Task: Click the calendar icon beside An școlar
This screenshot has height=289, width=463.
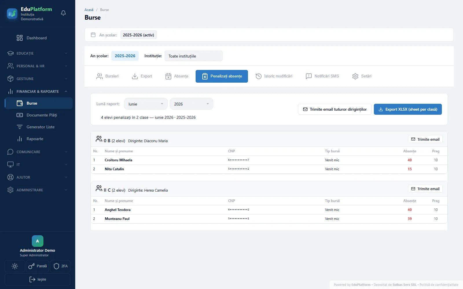Action: [93, 35]
